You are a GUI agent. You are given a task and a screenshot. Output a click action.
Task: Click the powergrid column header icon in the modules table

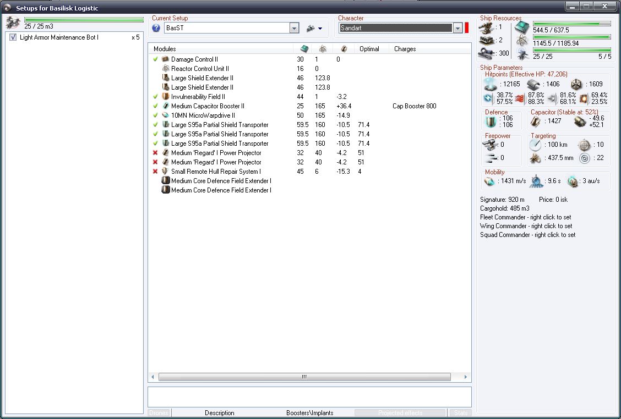(323, 49)
